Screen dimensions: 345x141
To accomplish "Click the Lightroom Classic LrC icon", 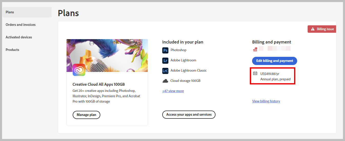I will pos(165,71).
